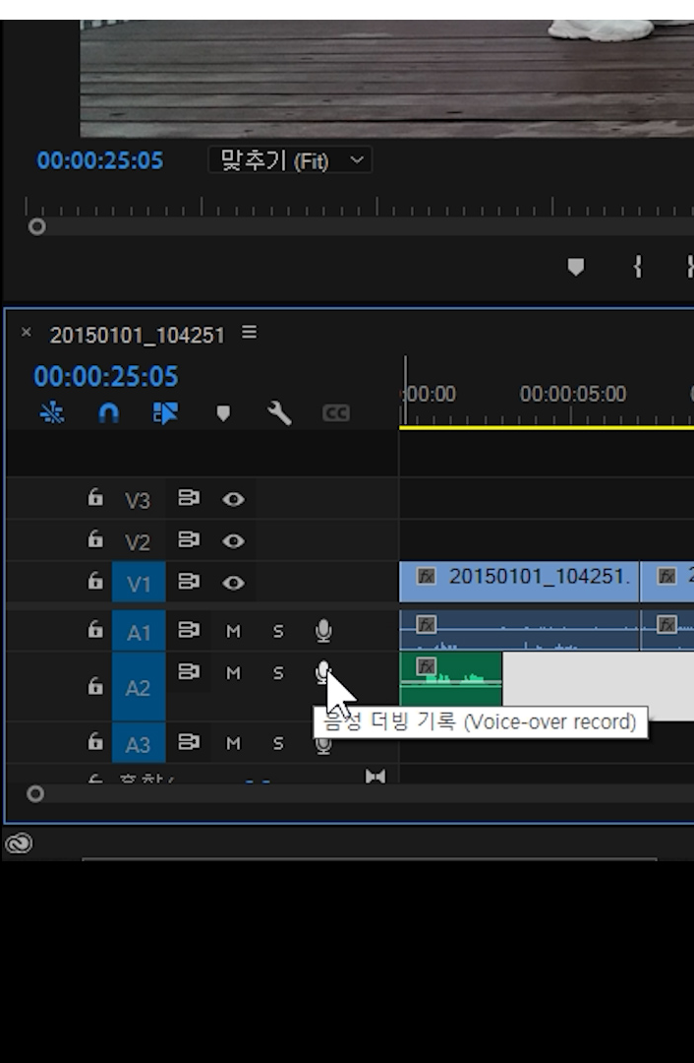Click the mix track go-to-end icon
This screenshot has width=694, height=1063.
(376, 776)
